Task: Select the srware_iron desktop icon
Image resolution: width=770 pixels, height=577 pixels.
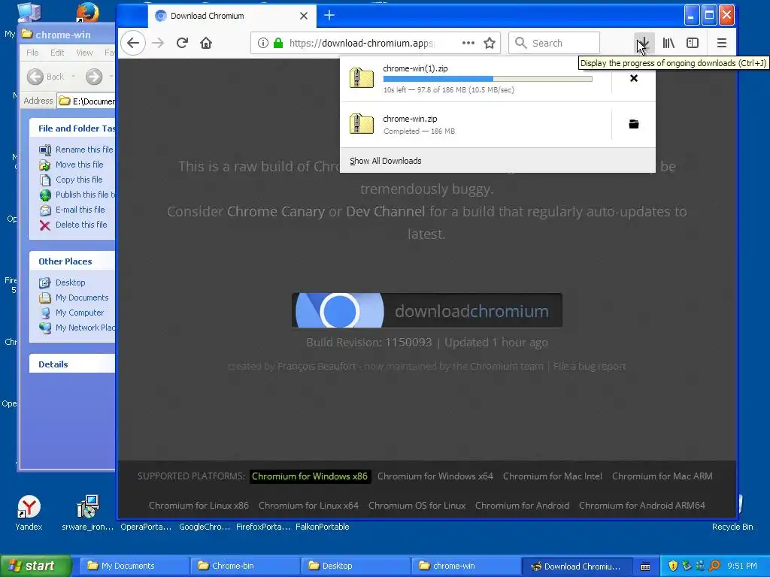Action: pos(88,513)
